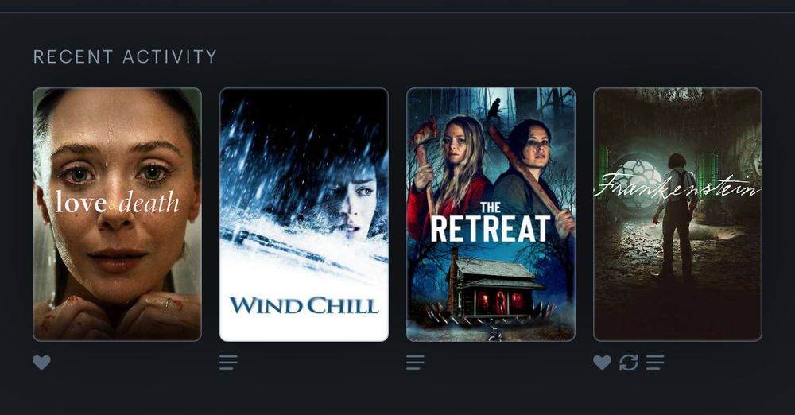
Task: Click the Frankenstein script title on poster
Action: [x=677, y=186]
